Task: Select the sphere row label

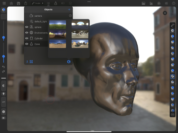Action: [x=38, y=27]
